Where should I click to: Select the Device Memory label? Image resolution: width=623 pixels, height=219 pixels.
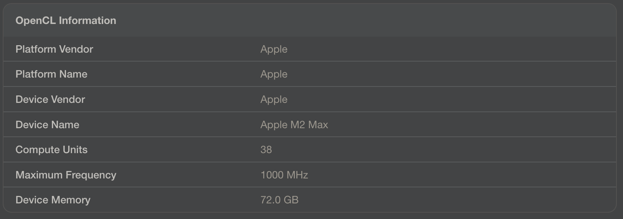tap(53, 200)
